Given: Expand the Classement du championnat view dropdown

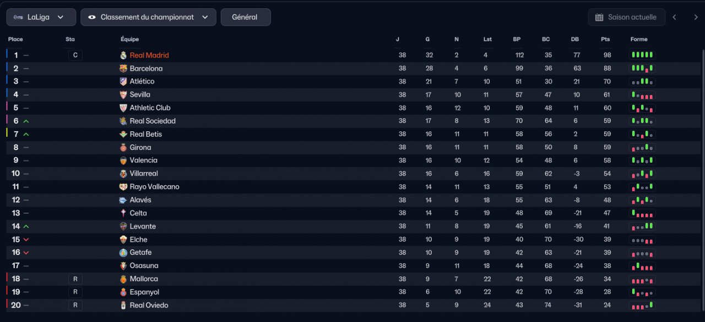Looking at the screenshot, I should coord(148,17).
